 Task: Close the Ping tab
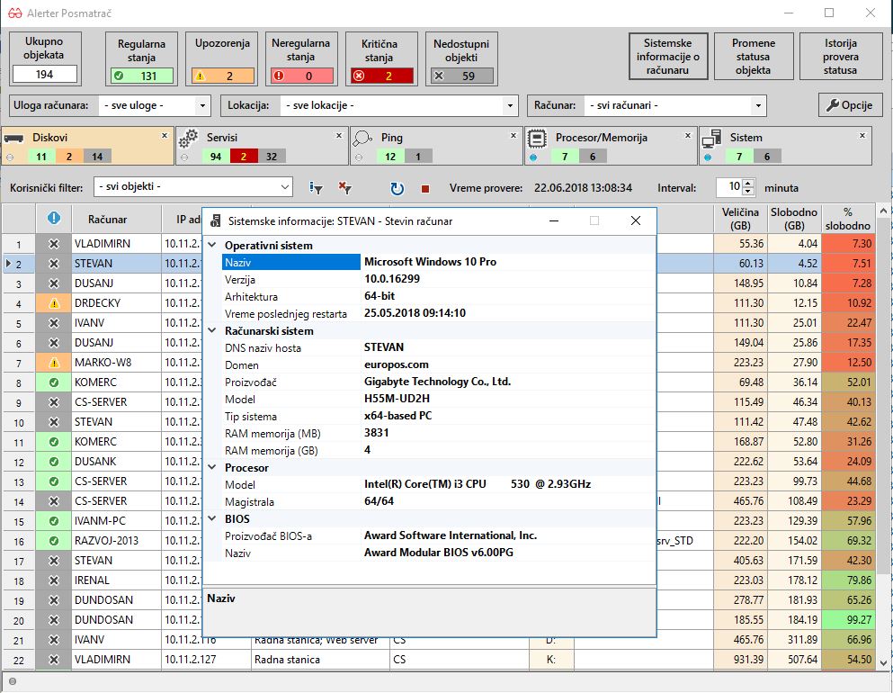[x=513, y=136]
